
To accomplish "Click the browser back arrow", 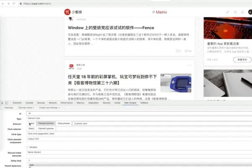I will (3, 3).
